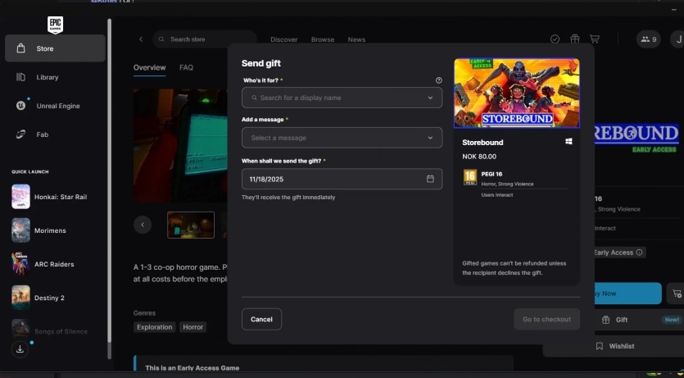Viewport: 684px width, 378px height.
Task: Open the Discover tab
Action: click(x=284, y=39)
